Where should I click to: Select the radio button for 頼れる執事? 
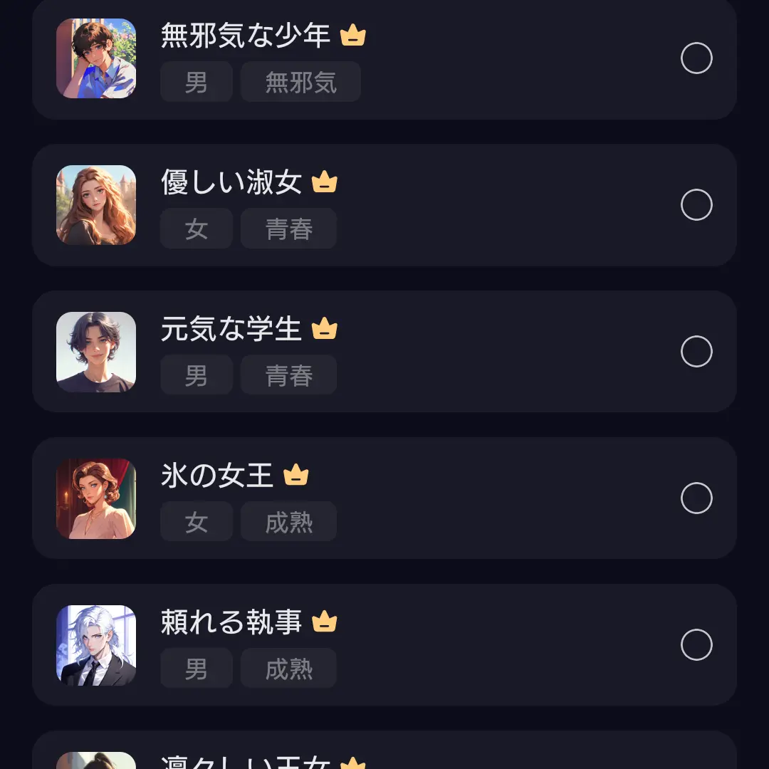pyautogui.click(x=696, y=645)
